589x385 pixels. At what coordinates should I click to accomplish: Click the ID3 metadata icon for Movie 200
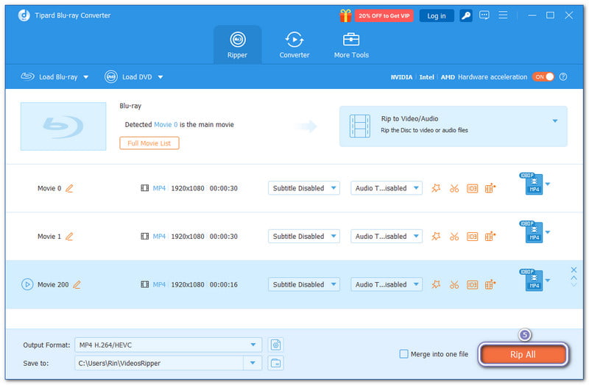coord(472,284)
